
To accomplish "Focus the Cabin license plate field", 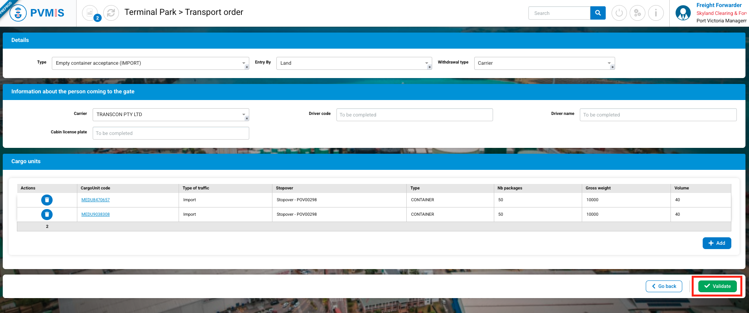I will coord(170,133).
